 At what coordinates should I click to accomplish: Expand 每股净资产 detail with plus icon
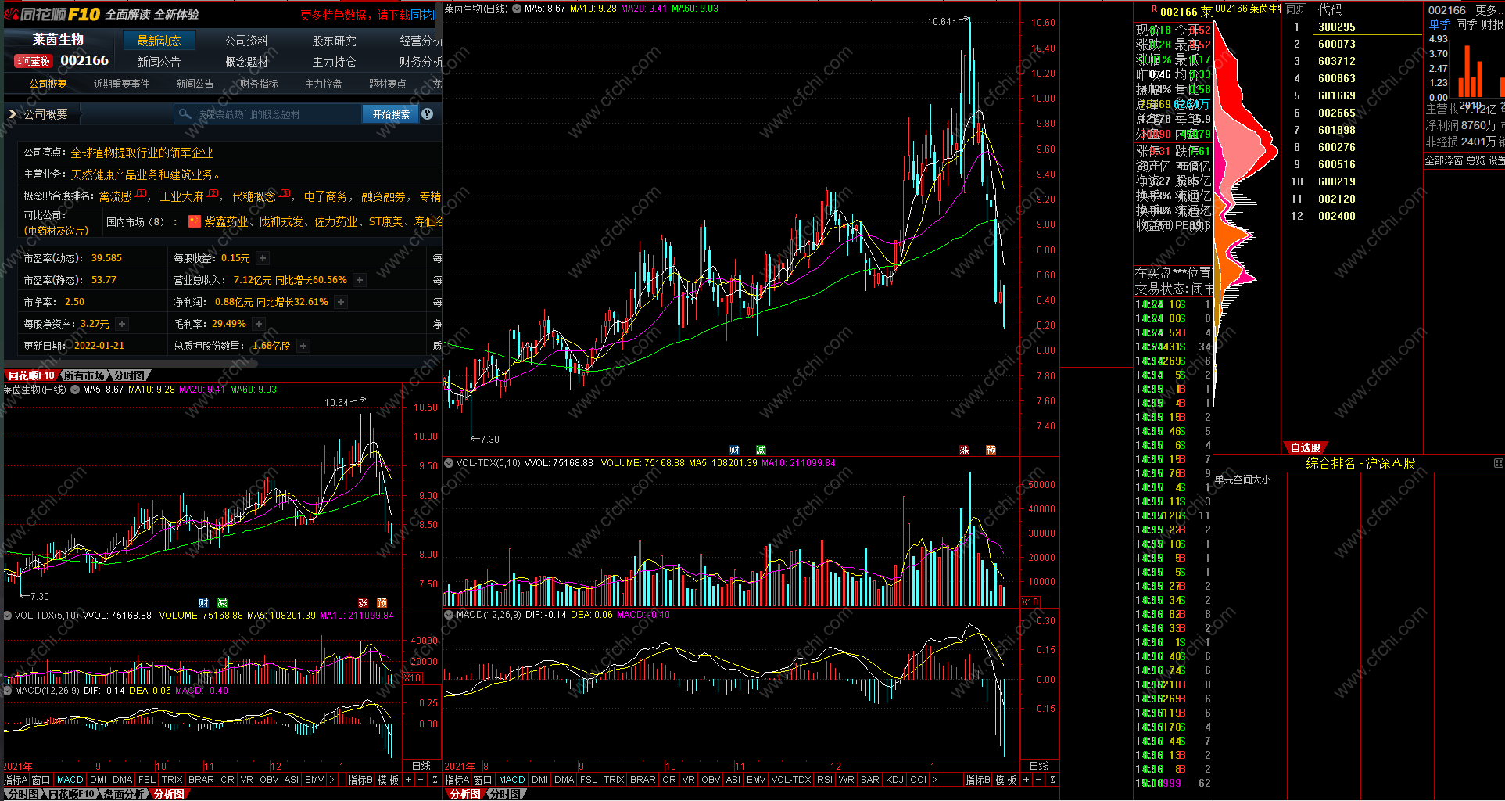tap(122, 324)
